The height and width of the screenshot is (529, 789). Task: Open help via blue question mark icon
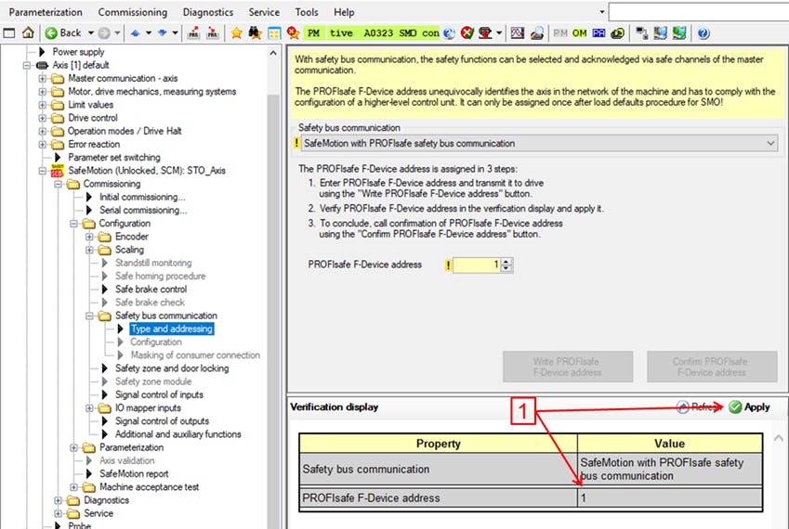tap(704, 33)
